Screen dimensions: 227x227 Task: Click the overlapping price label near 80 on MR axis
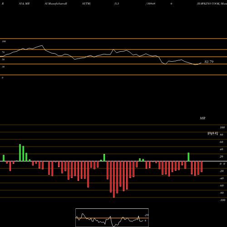tap(213, 133)
